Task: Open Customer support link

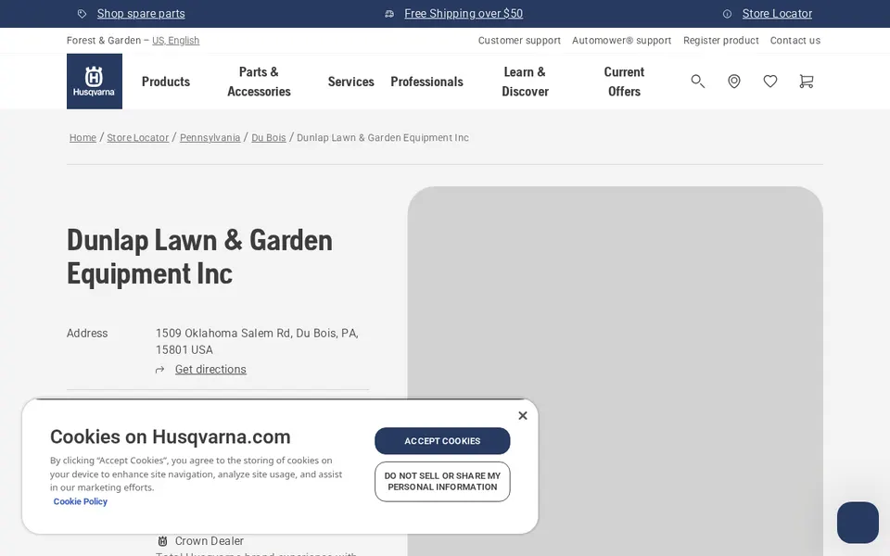Action: pyautogui.click(x=519, y=40)
